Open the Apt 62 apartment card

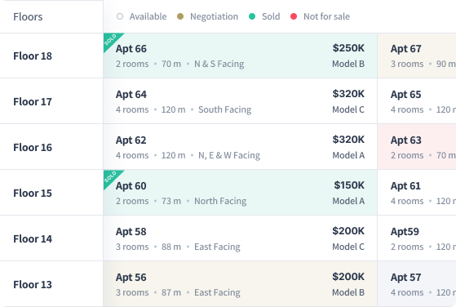click(x=240, y=147)
